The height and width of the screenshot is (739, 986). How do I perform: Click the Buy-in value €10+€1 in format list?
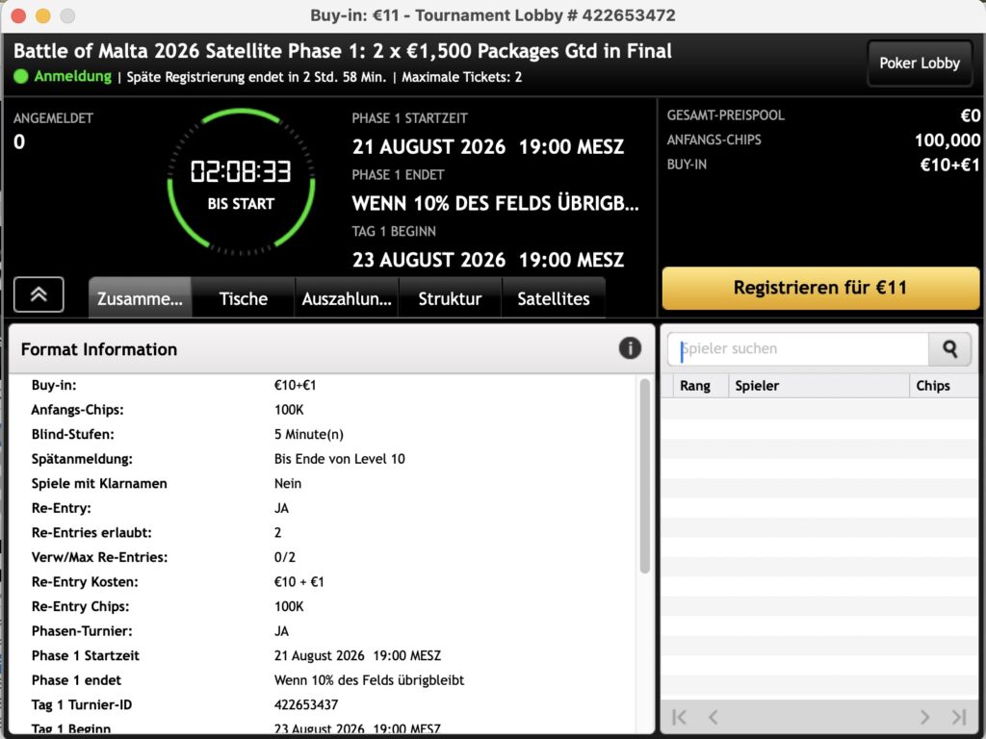click(x=295, y=385)
